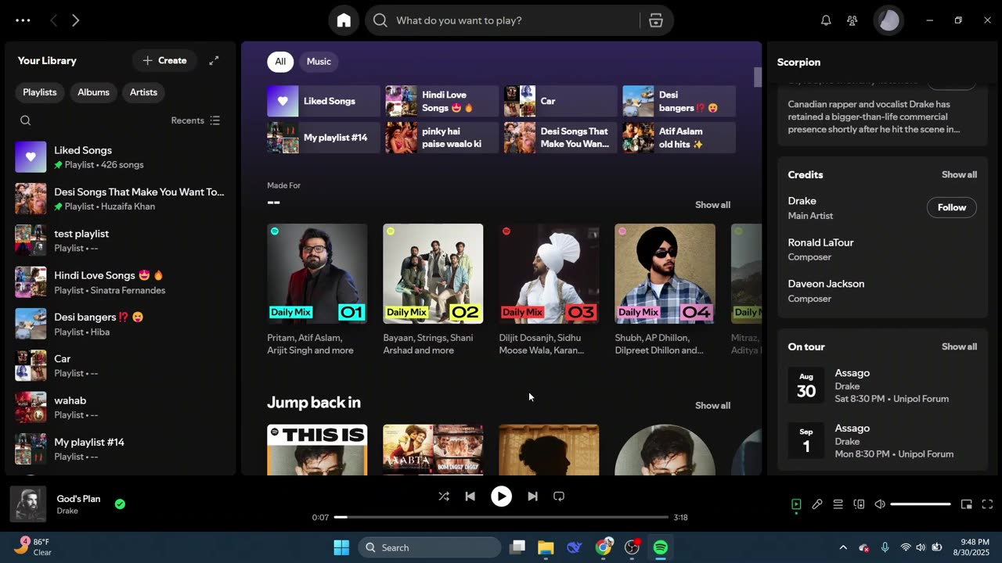Open the Sep 1 Assago tour date
The height and width of the screenshot is (563, 1002).
[882, 441]
